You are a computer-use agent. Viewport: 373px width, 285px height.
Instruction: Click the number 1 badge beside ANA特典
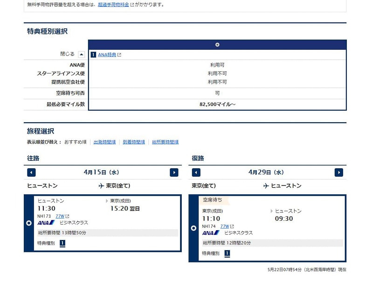click(93, 55)
